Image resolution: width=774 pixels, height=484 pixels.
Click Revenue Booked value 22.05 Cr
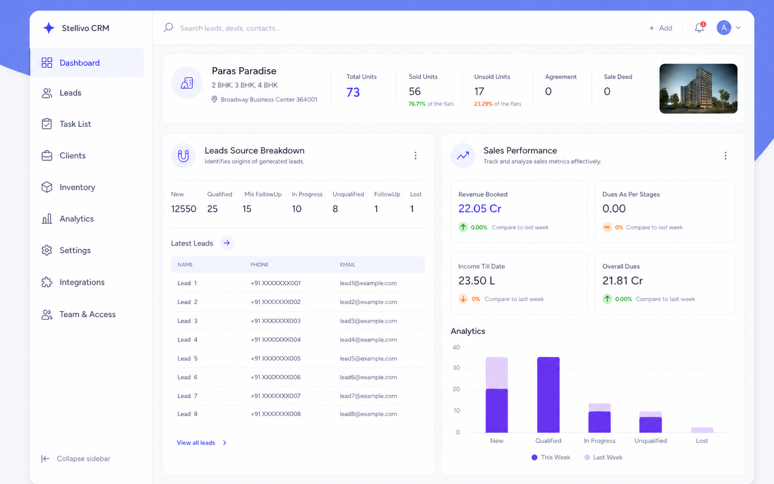click(480, 208)
